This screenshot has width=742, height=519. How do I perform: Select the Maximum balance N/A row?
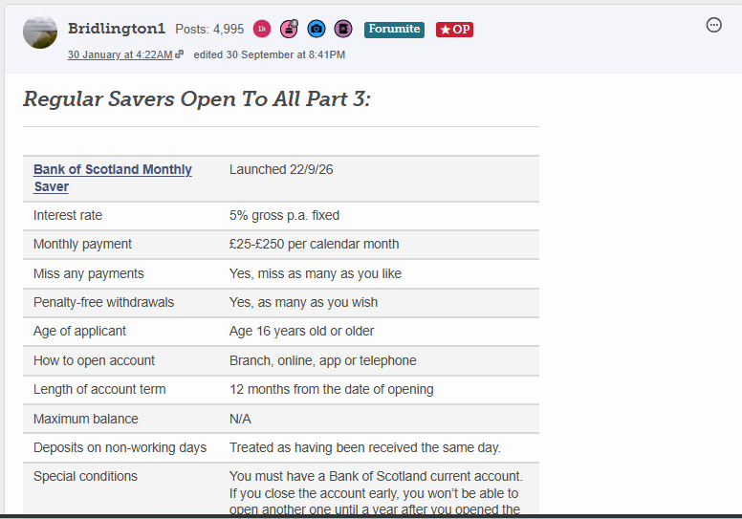(x=281, y=419)
